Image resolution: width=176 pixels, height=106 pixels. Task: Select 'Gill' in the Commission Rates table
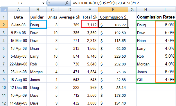coord(146,79)
